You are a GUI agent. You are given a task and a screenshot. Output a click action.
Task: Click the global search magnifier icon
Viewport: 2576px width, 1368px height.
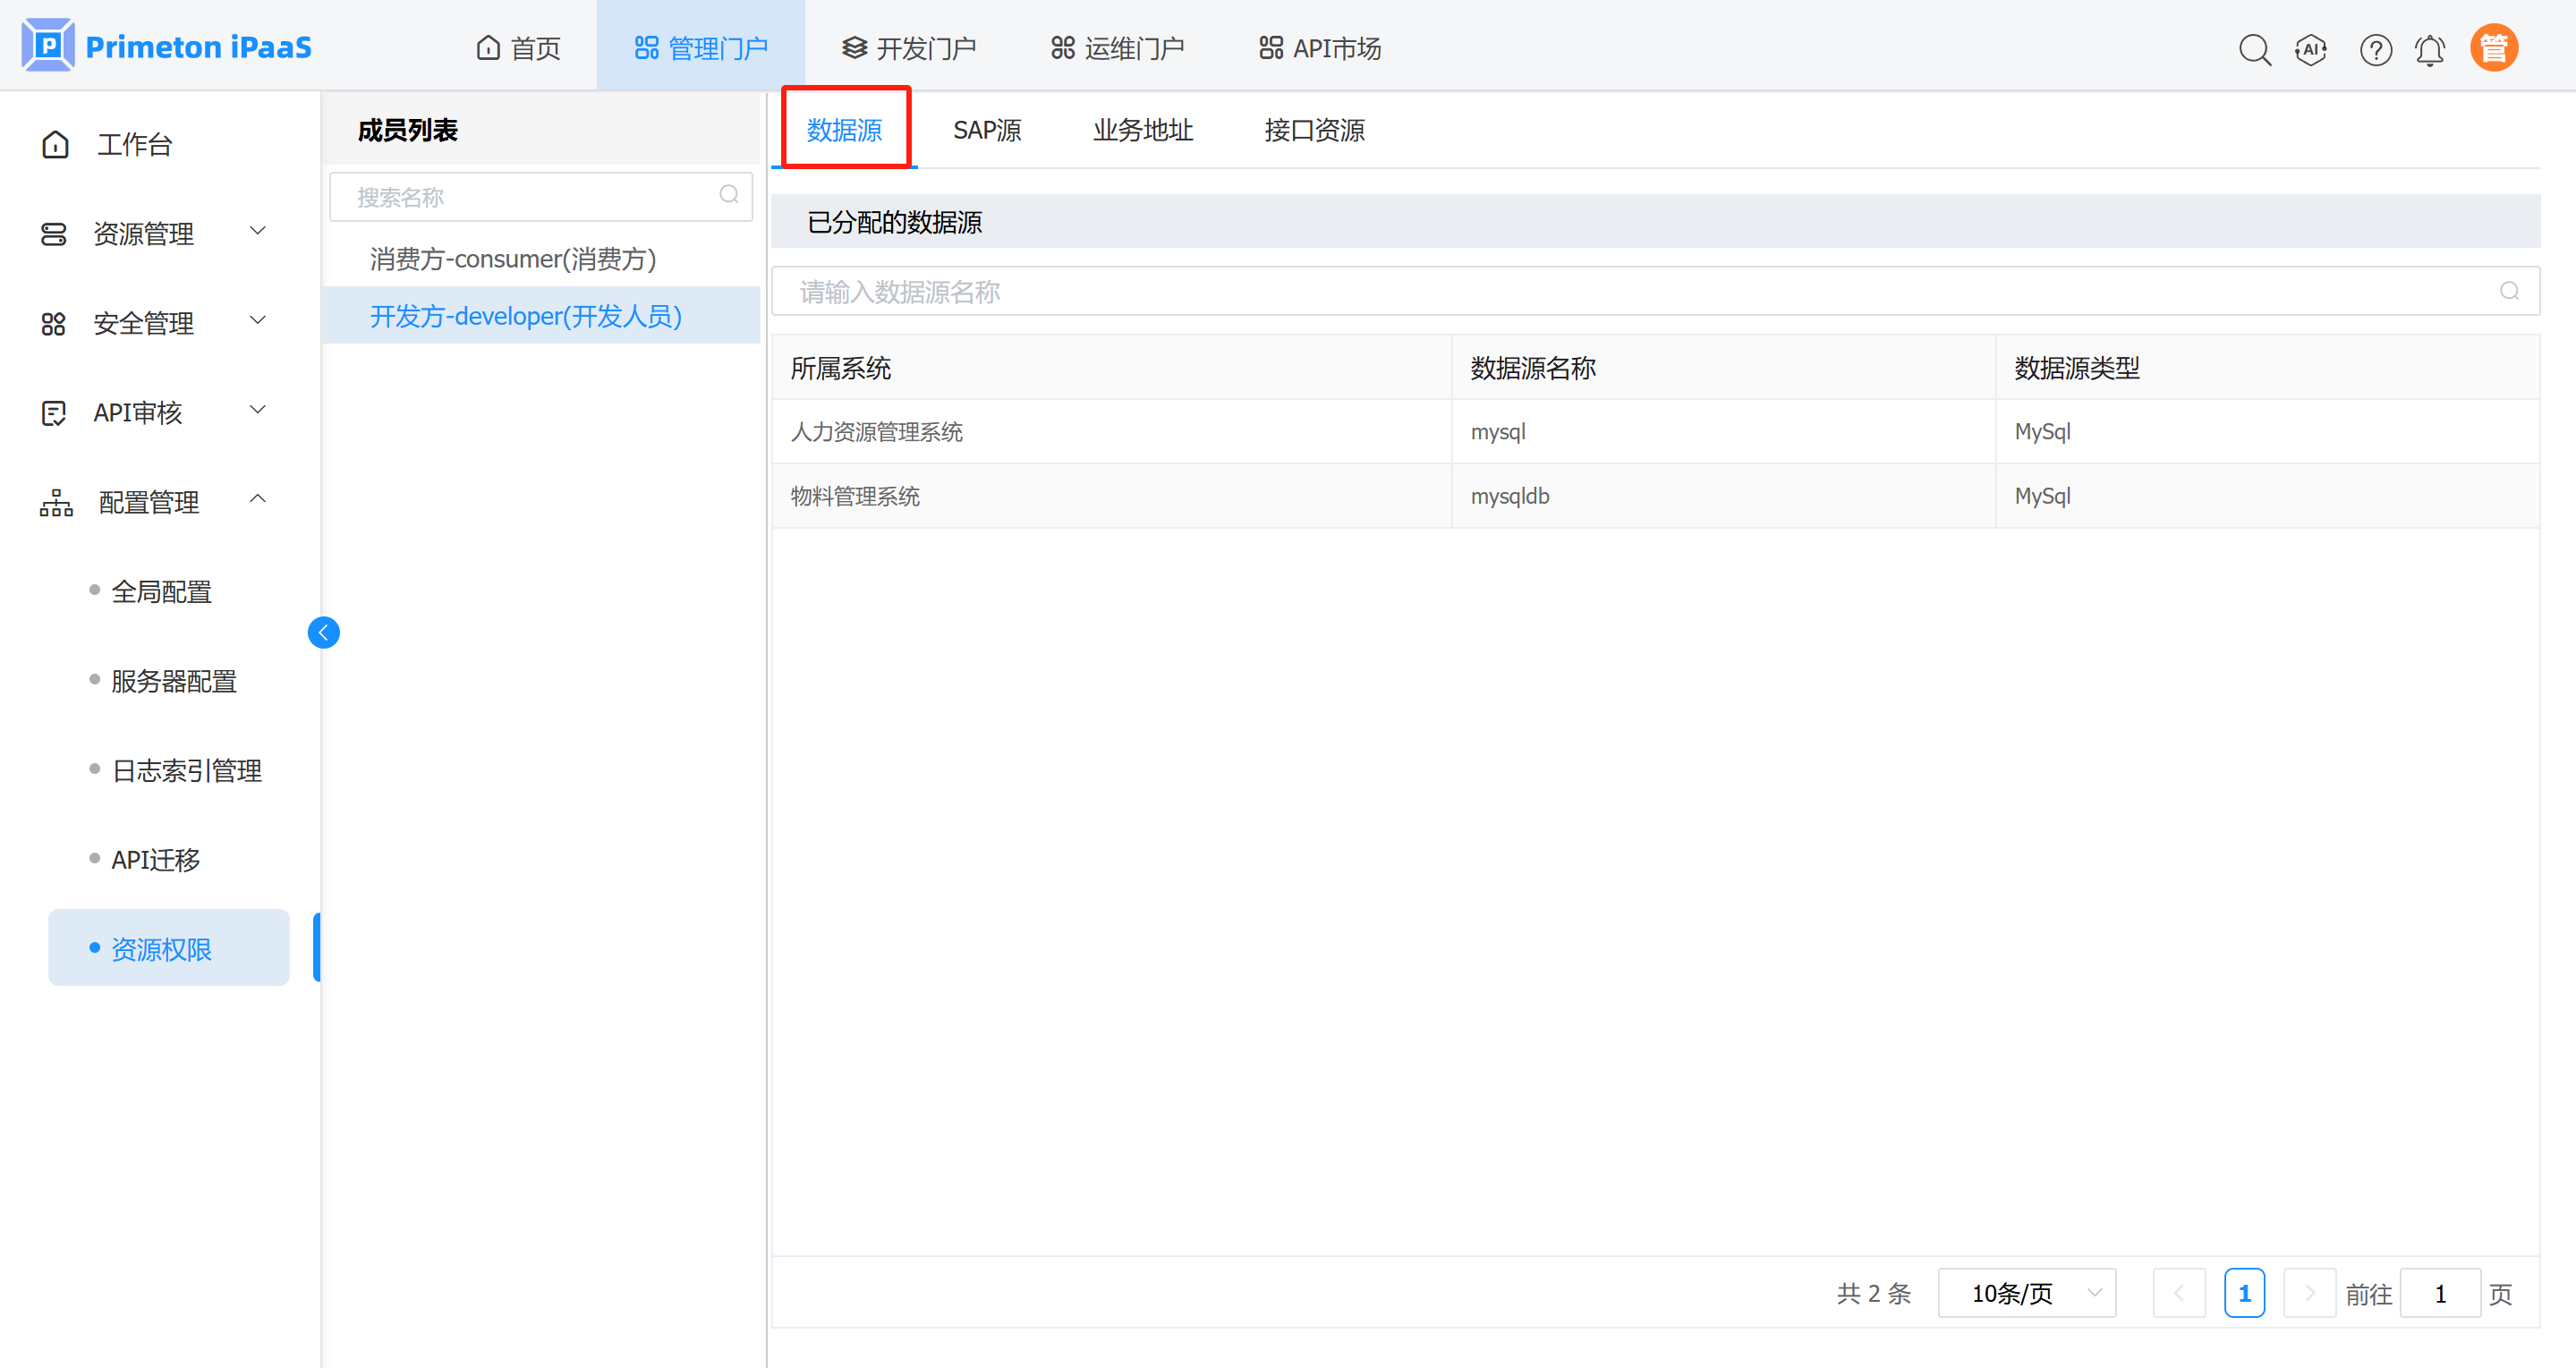[2254, 49]
